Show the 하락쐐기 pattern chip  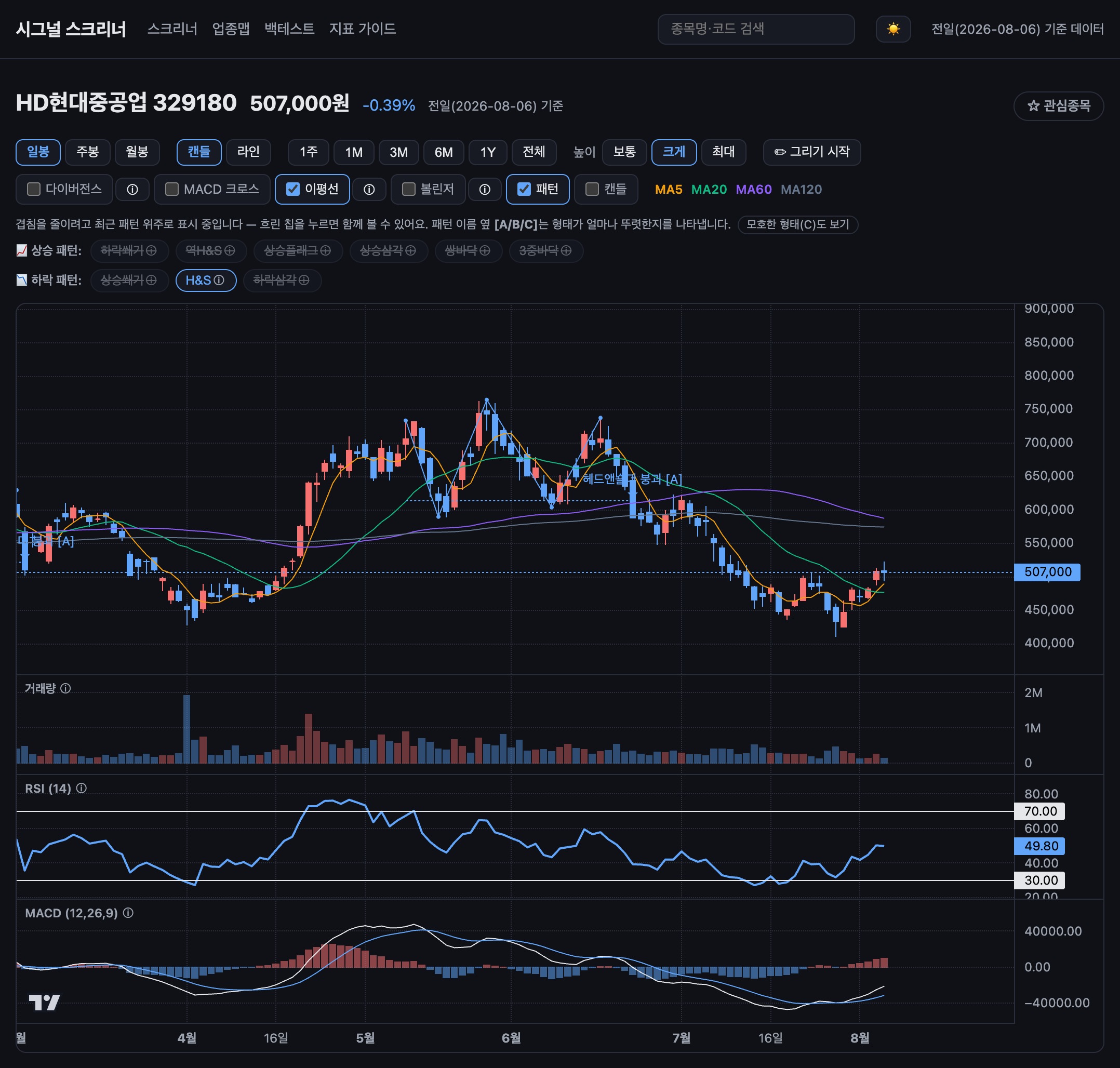click(x=129, y=250)
